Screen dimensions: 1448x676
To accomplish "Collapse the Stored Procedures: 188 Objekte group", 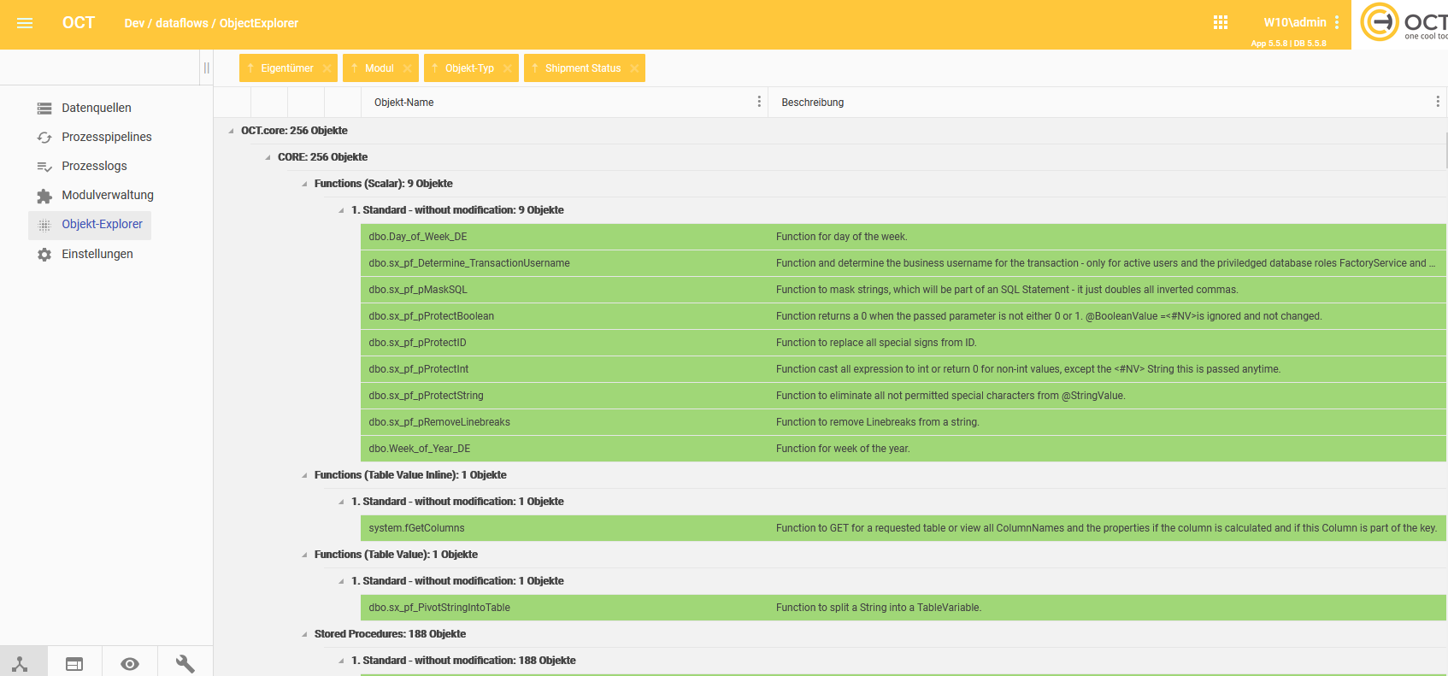I will (304, 634).
